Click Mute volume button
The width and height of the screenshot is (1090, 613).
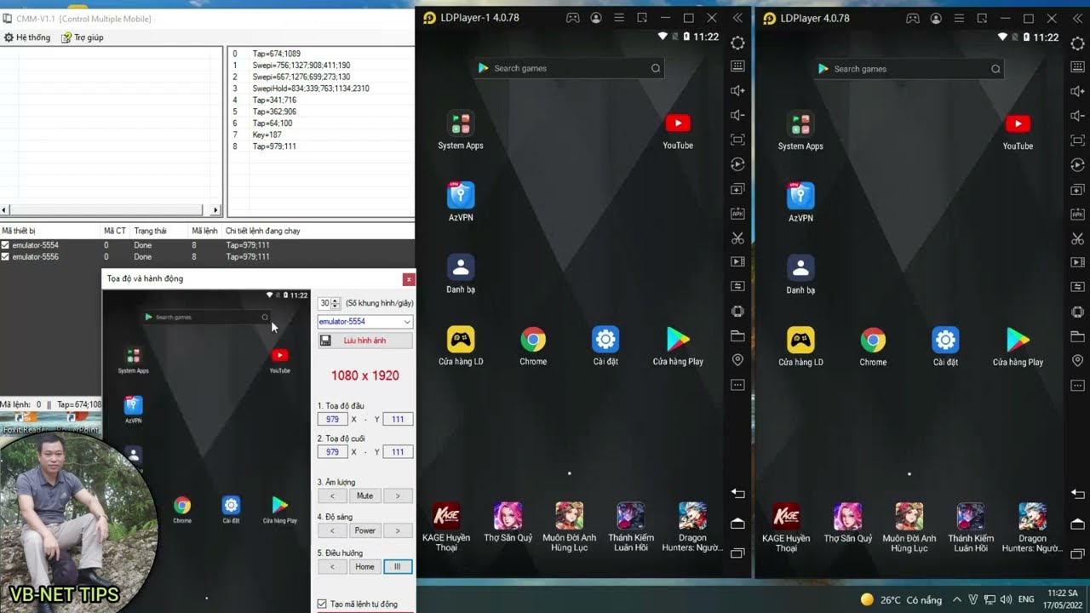364,496
